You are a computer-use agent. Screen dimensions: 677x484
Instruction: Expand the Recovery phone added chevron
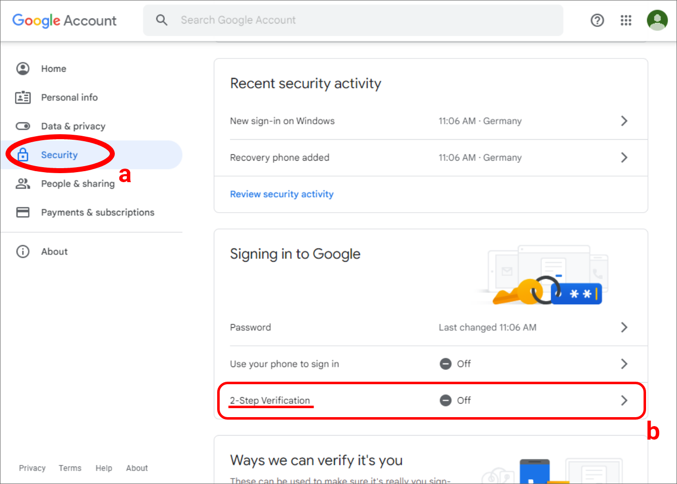click(624, 158)
